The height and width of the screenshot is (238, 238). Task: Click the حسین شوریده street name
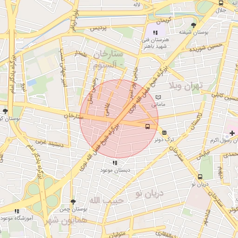tap(206, 47)
